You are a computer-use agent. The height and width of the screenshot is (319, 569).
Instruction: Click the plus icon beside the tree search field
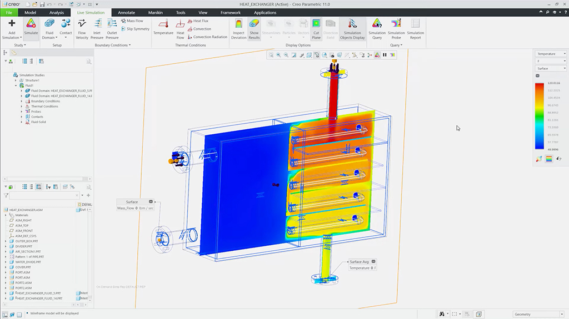pyautogui.click(x=88, y=195)
